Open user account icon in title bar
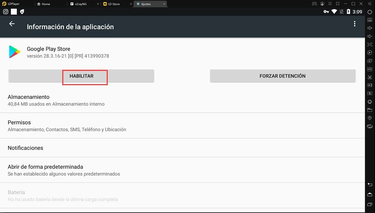 click(323, 4)
